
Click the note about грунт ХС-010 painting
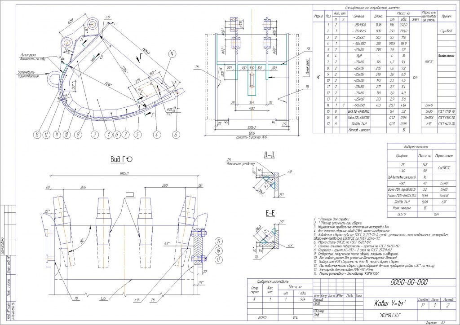click(352, 250)
